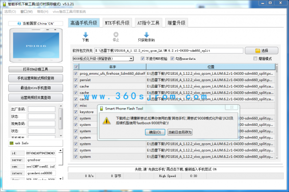This screenshot has height=192, width=289.
Task: Click the 出厂条码 input field
Action: point(41,110)
